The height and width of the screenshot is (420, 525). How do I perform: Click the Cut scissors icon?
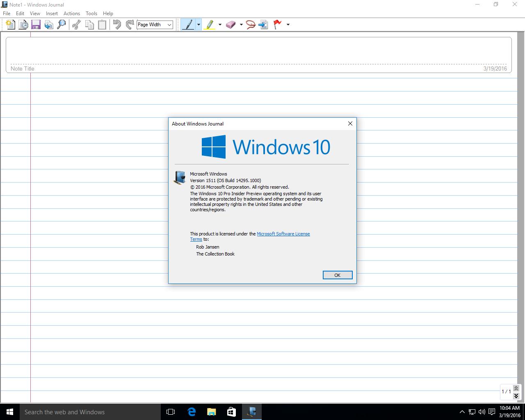coord(76,25)
